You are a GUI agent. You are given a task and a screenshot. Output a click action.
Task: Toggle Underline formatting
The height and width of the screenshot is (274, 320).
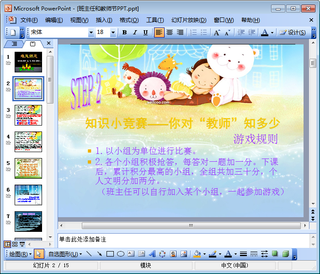click(145, 33)
